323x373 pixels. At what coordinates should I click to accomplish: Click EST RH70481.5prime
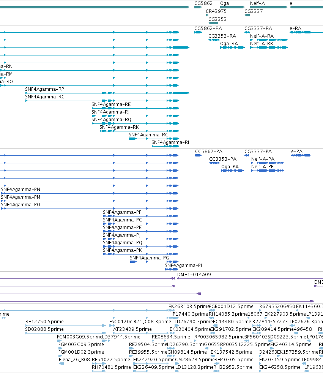coord(111,368)
